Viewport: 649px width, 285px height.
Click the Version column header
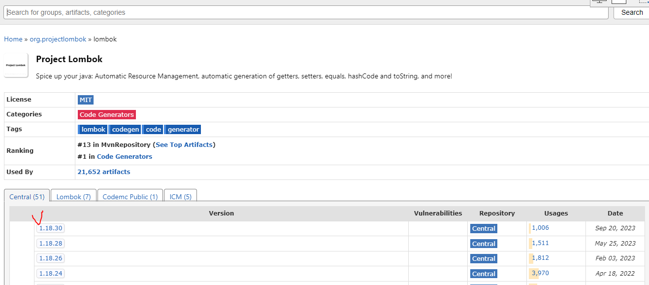(221, 214)
